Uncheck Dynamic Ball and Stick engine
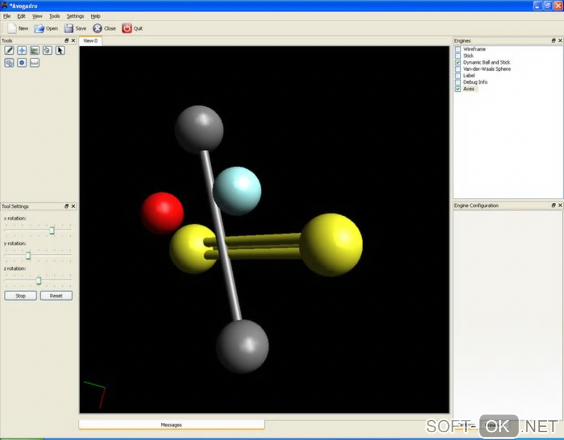 click(458, 62)
